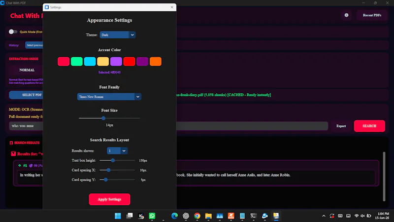
Task: Click the muted volume tray icon
Action: click(362, 216)
